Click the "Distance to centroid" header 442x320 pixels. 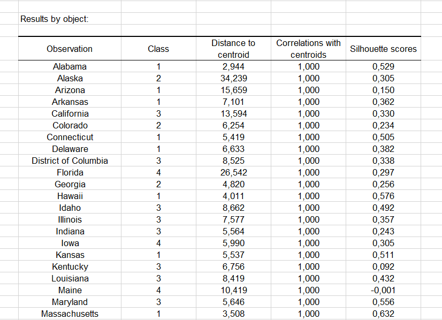point(233,49)
